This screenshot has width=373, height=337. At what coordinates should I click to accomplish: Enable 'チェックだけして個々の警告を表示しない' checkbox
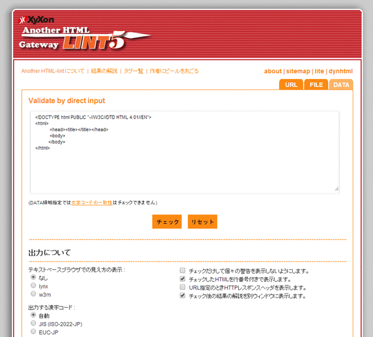coord(182,270)
